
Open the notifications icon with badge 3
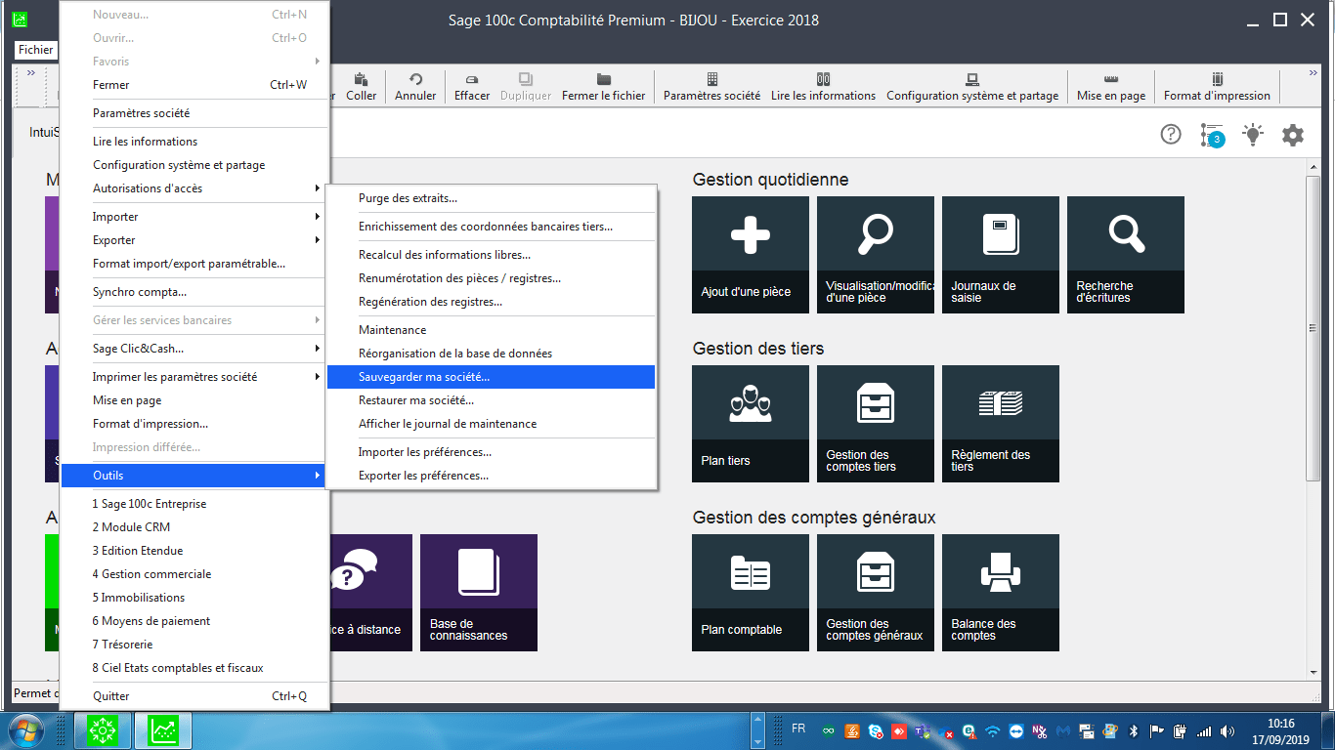coord(1212,135)
